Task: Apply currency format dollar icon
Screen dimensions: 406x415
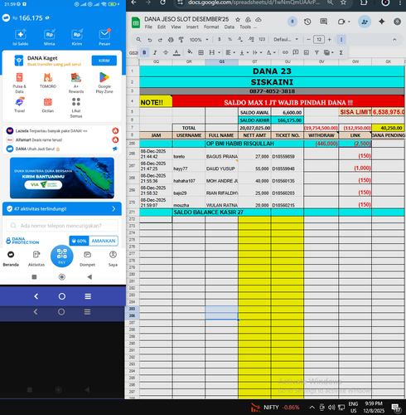Action: 220,39
